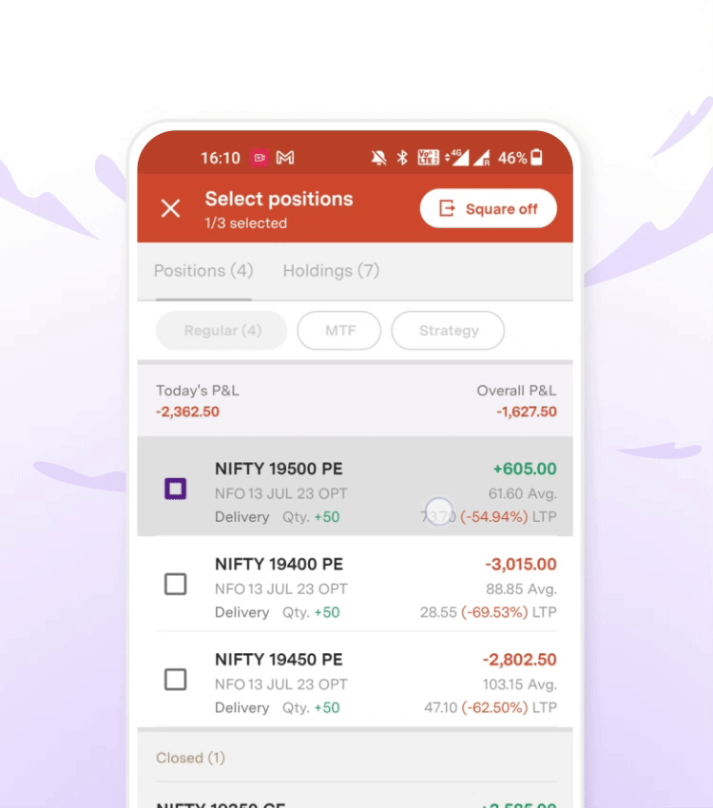This screenshot has width=713, height=808.
Task: Expand the Closed (1) section header
Action: (355, 758)
